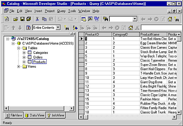Expand the Categories table node
This screenshot has height=126, width=183.
tap(24, 53)
